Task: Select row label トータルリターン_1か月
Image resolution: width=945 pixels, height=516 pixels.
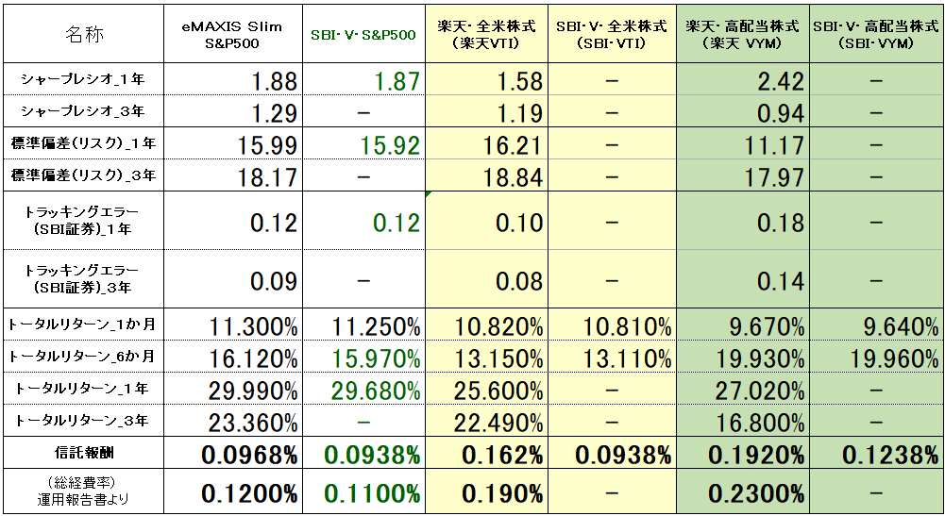Action: pos(83,325)
